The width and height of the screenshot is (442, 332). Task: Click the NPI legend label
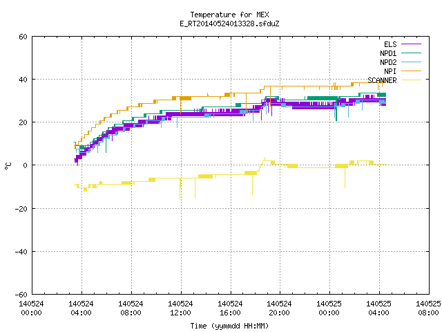coord(390,71)
